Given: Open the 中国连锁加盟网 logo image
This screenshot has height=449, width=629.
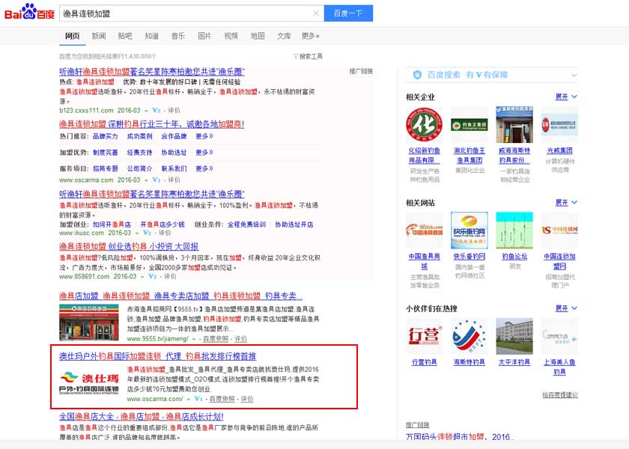Looking at the screenshot, I should point(559,230).
